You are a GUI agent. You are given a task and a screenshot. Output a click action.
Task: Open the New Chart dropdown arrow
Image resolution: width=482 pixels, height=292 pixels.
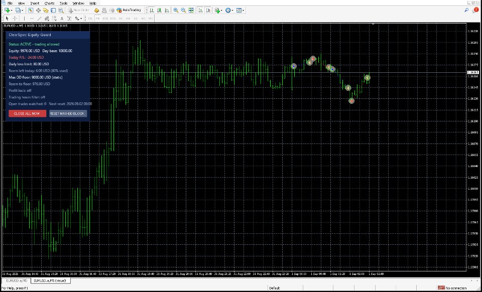coord(12,11)
